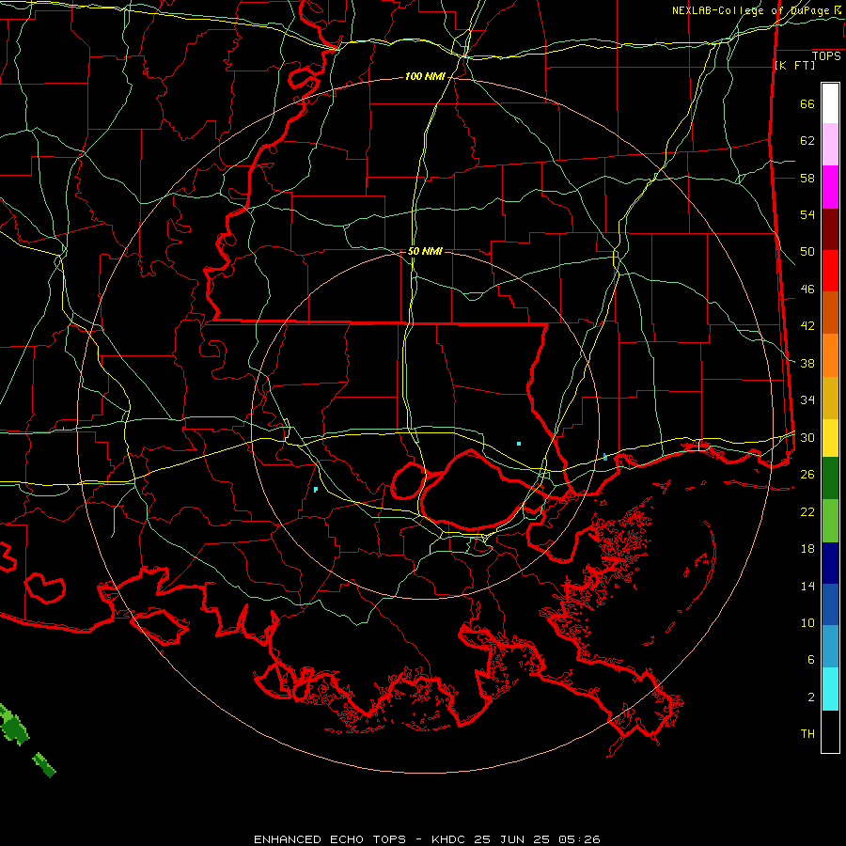
Task: Click the legend value "38"
Action: 807,363
